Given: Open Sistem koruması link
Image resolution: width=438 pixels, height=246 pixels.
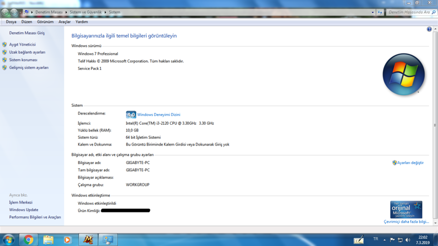Looking at the screenshot, I should pyautogui.click(x=23, y=60).
